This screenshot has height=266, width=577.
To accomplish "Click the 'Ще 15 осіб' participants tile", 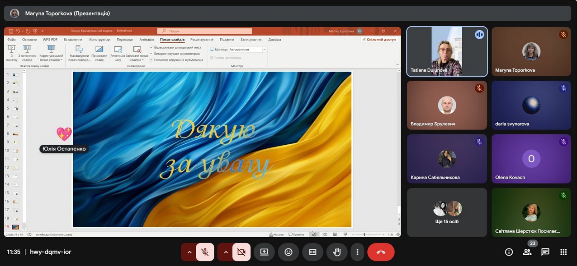I will point(447,212).
